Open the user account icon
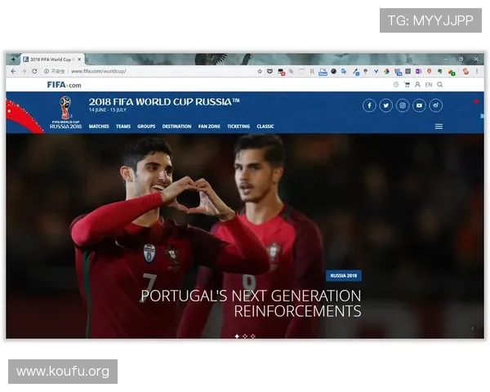 tap(417, 84)
